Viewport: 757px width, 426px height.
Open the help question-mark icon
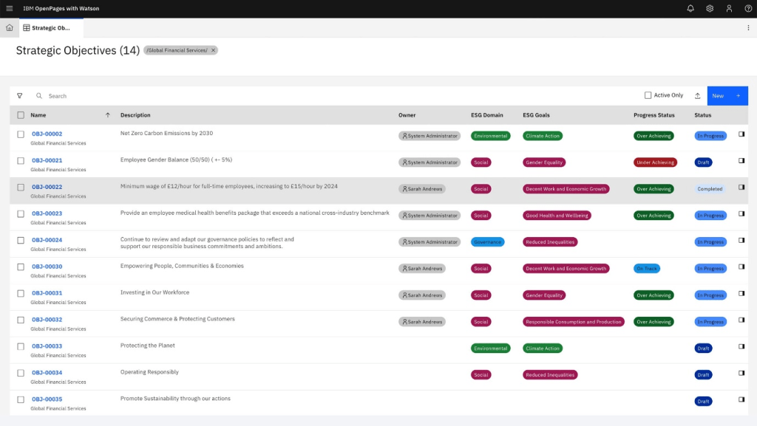(749, 8)
